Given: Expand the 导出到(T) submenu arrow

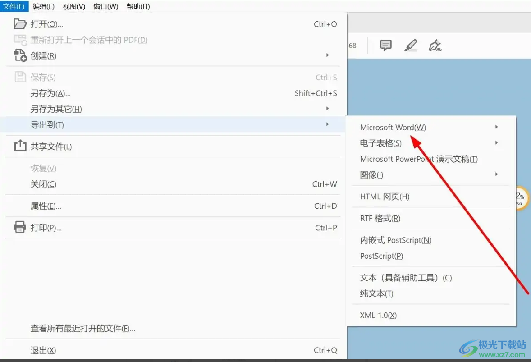Looking at the screenshot, I should [327, 124].
